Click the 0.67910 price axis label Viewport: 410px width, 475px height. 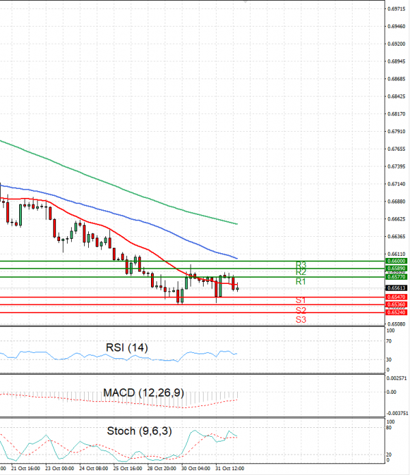396,132
